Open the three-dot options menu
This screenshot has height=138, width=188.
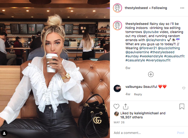point(182,8)
